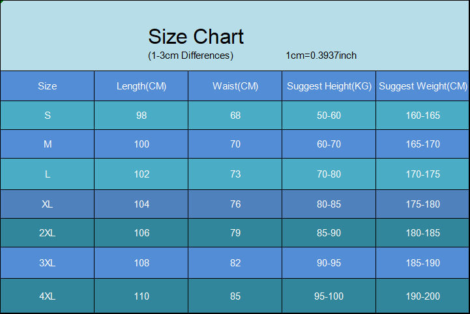The image size is (470, 314).
Task: Click the 'XL' size cell
Action: [48, 204]
